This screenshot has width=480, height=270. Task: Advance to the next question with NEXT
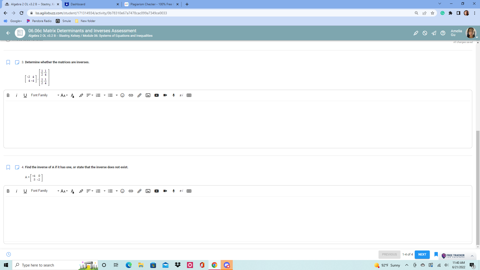tap(422, 254)
